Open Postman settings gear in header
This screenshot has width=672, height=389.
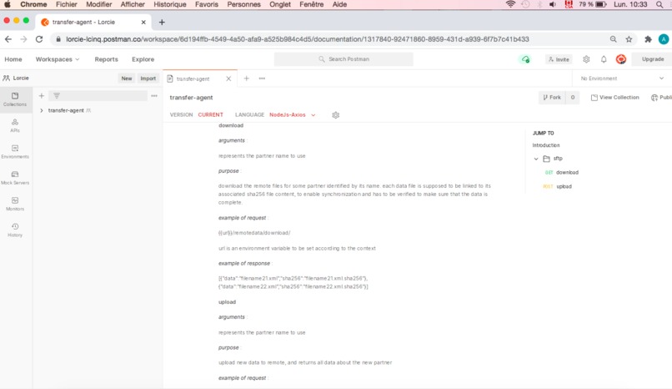(x=586, y=59)
